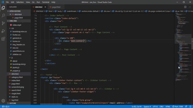
Task: Click the UTF-8 encoding status item
Action: pos(155,106)
